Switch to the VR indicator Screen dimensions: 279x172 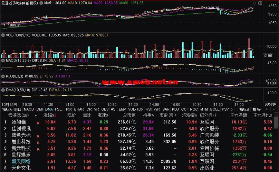click(x=96, y=109)
